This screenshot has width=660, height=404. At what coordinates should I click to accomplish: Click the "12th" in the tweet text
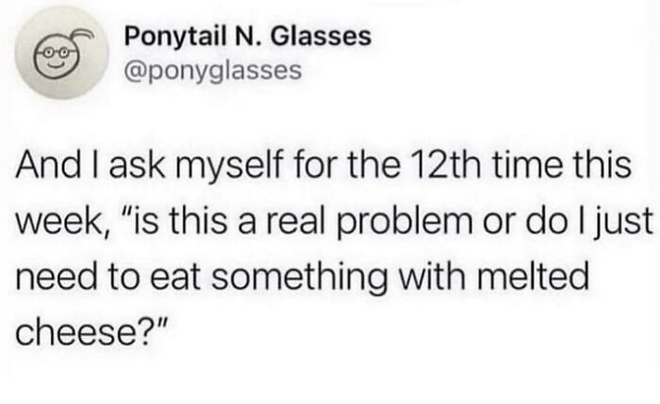pos(447,165)
